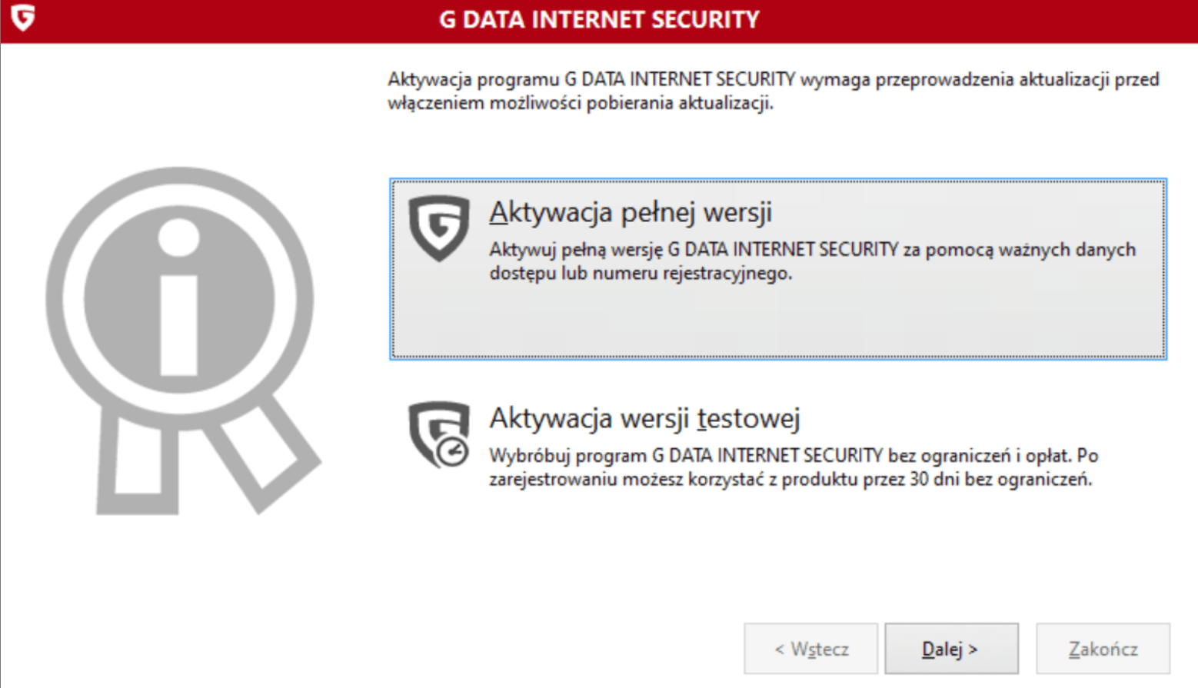The width and height of the screenshot is (1198, 688).
Task: Click the G DATA logo in title bar
Action: [x=23, y=17]
